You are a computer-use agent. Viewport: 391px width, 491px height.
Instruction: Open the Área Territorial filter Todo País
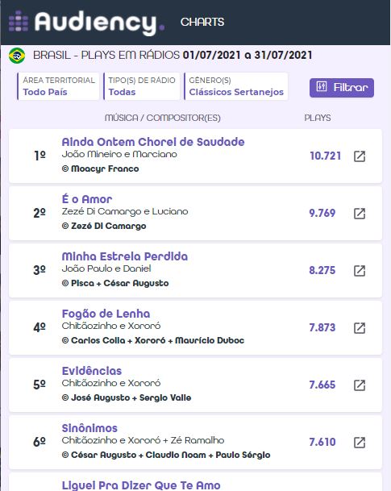click(58, 86)
